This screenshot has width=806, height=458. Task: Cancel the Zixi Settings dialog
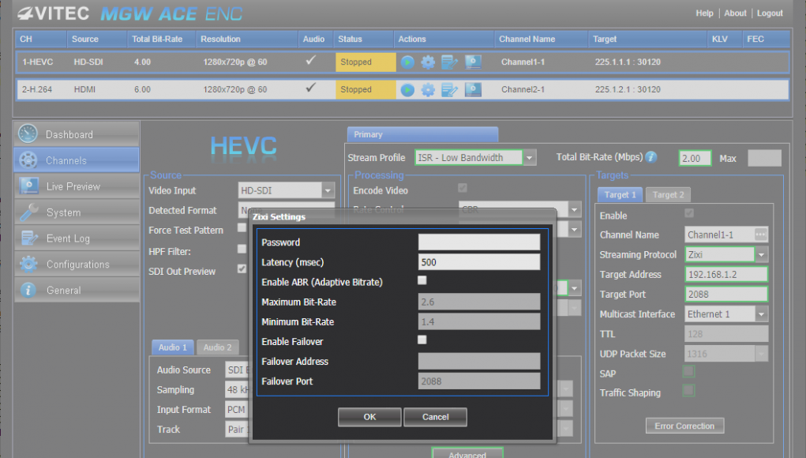[436, 417]
